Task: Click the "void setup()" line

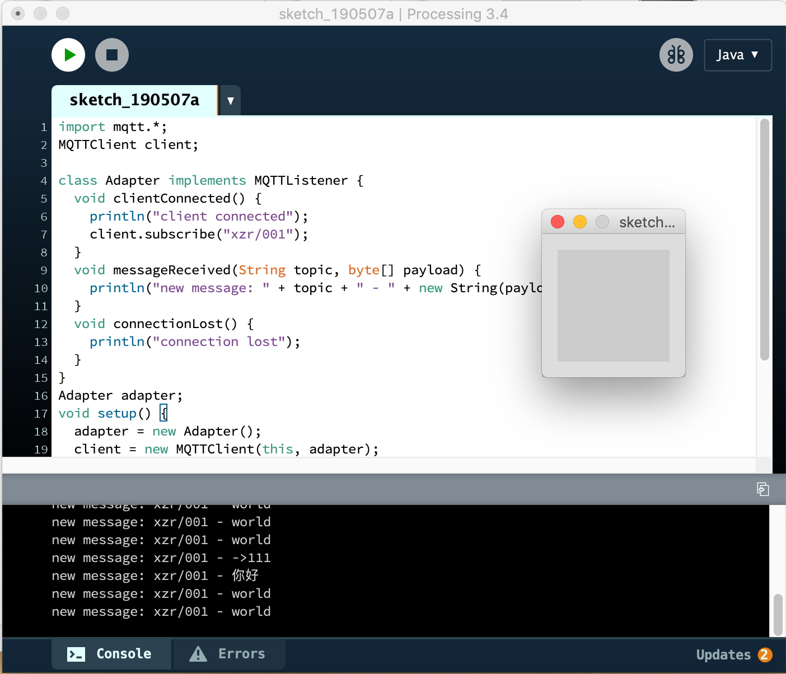Action: point(113,414)
